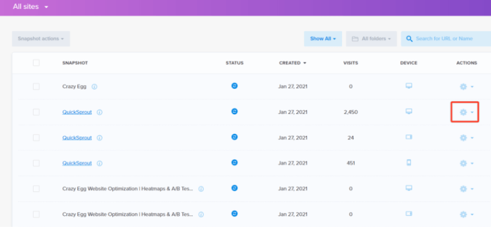
Task: Open QuickSprout link with 2,450 visits
Action: (77, 112)
